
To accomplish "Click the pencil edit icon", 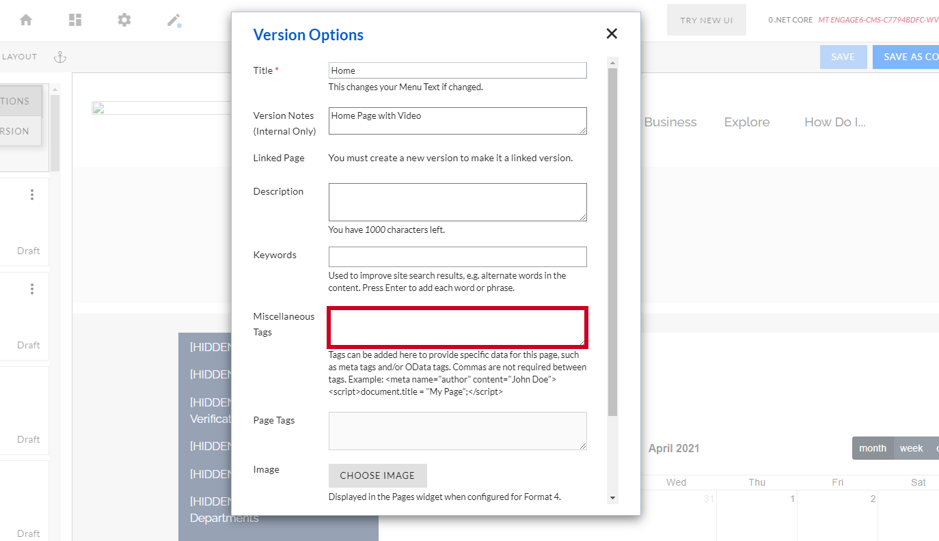I will [174, 20].
